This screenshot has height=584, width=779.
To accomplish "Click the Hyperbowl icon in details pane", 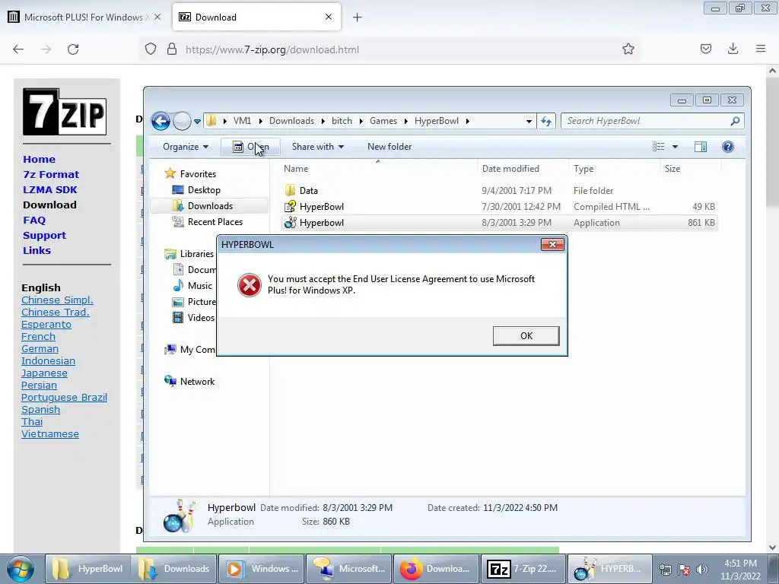I will (x=180, y=516).
